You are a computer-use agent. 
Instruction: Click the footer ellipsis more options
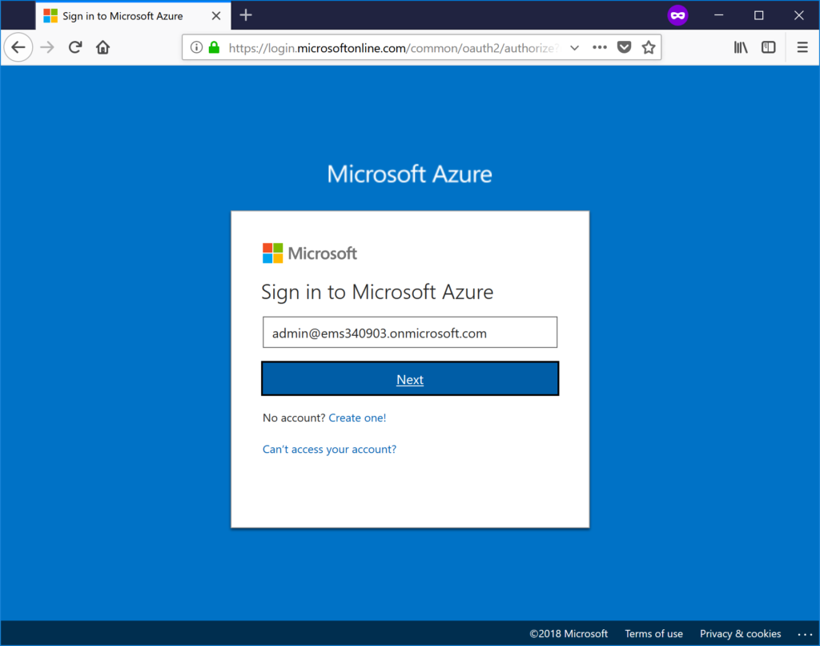click(x=805, y=635)
